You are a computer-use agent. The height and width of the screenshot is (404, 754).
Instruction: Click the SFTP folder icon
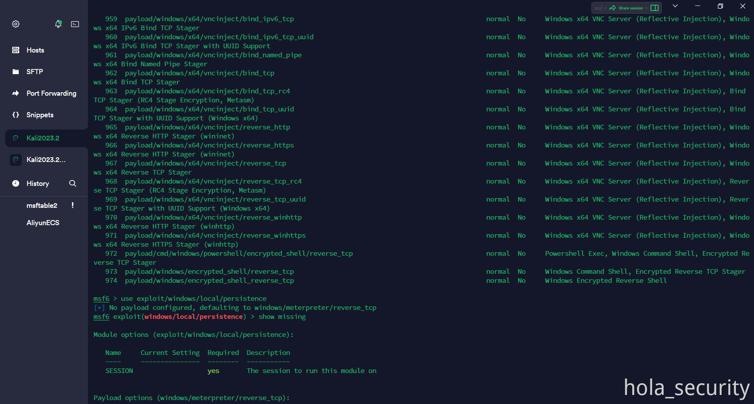[16, 72]
